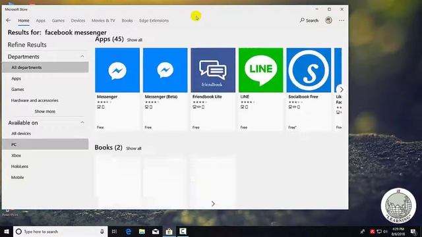Screen dimensions: 422x237
Task: Open File Explorer from the taskbar
Action: [142, 231]
